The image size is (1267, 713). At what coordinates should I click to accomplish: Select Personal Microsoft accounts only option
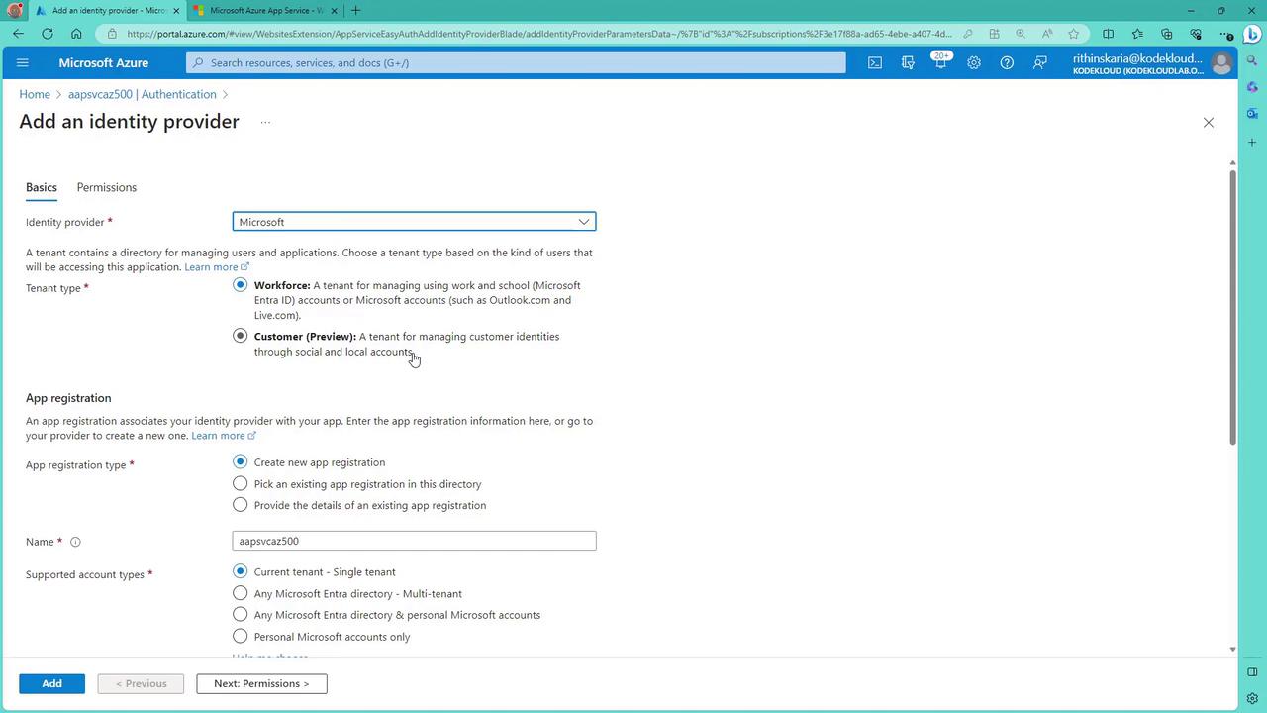240,636
